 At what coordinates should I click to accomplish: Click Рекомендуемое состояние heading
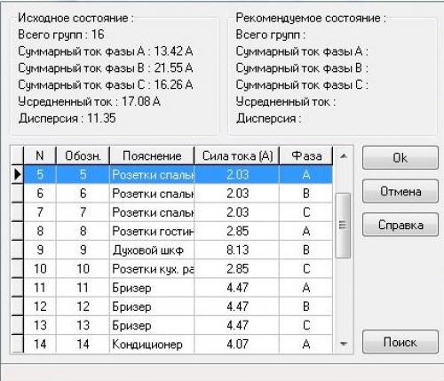311,18
